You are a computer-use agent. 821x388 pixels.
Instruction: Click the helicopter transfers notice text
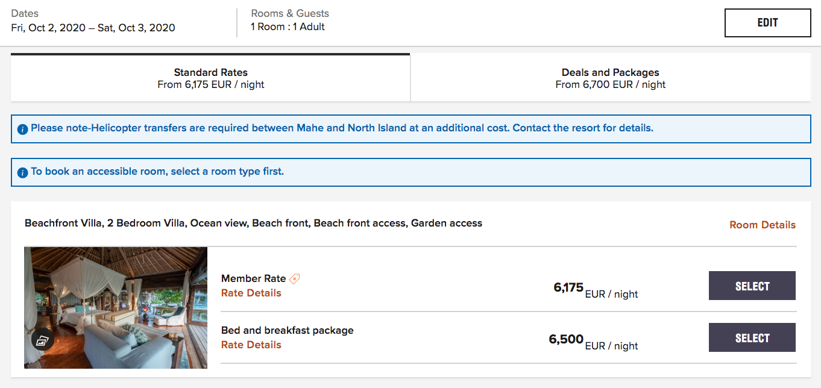(x=342, y=128)
